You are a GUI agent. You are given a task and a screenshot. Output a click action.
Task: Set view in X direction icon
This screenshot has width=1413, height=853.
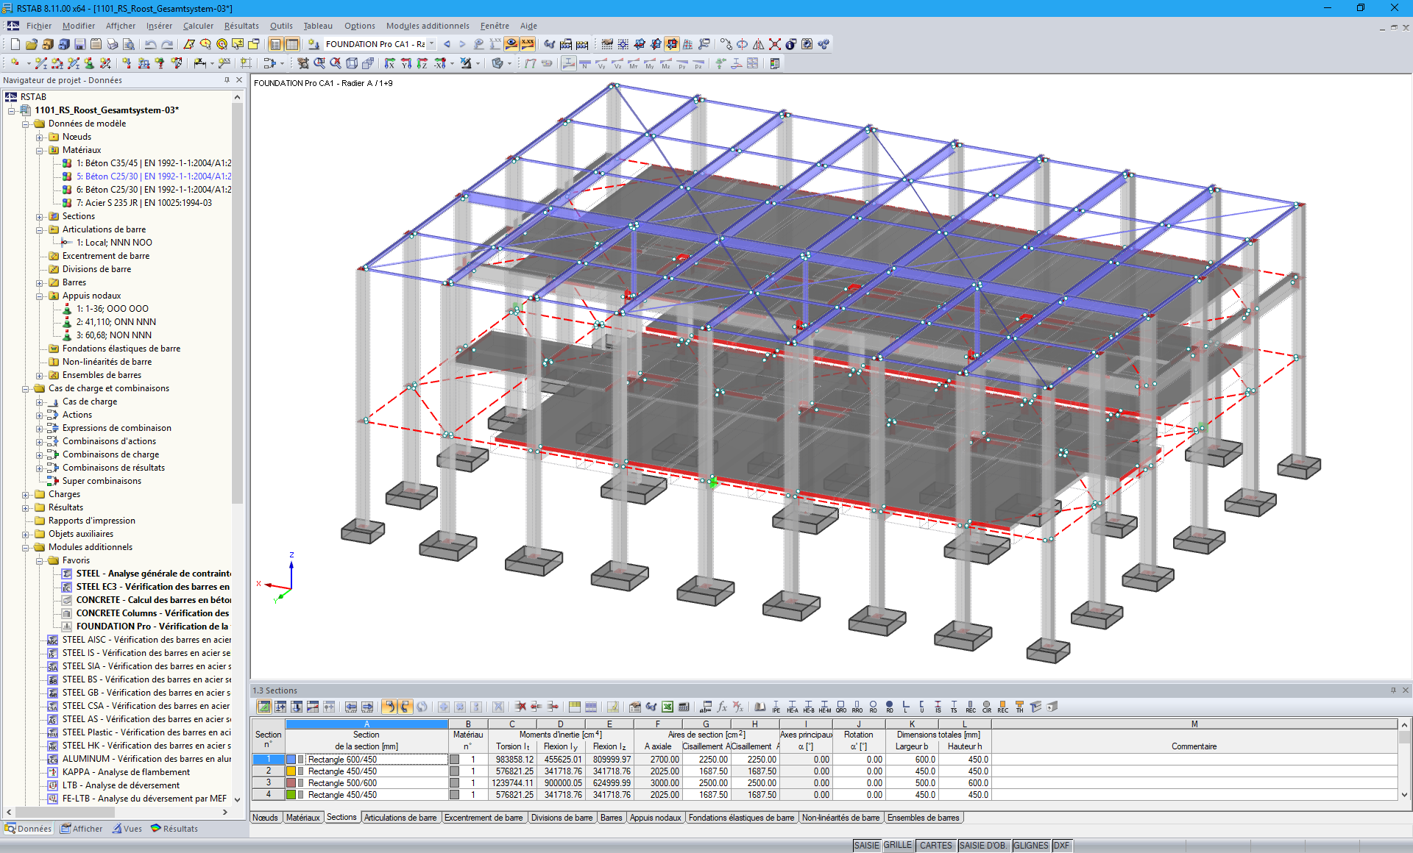[x=390, y=63]
